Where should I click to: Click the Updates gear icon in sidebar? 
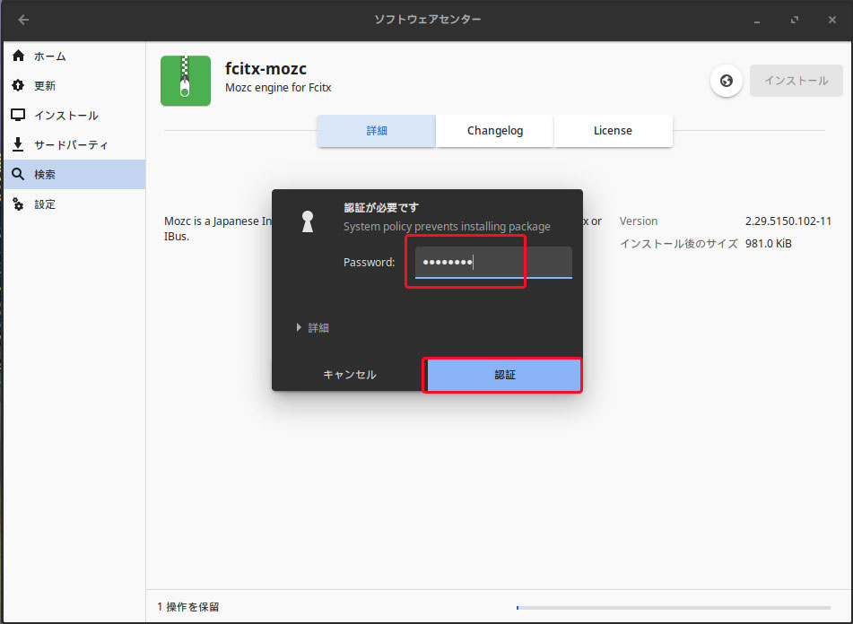click(x=18, y=86)
